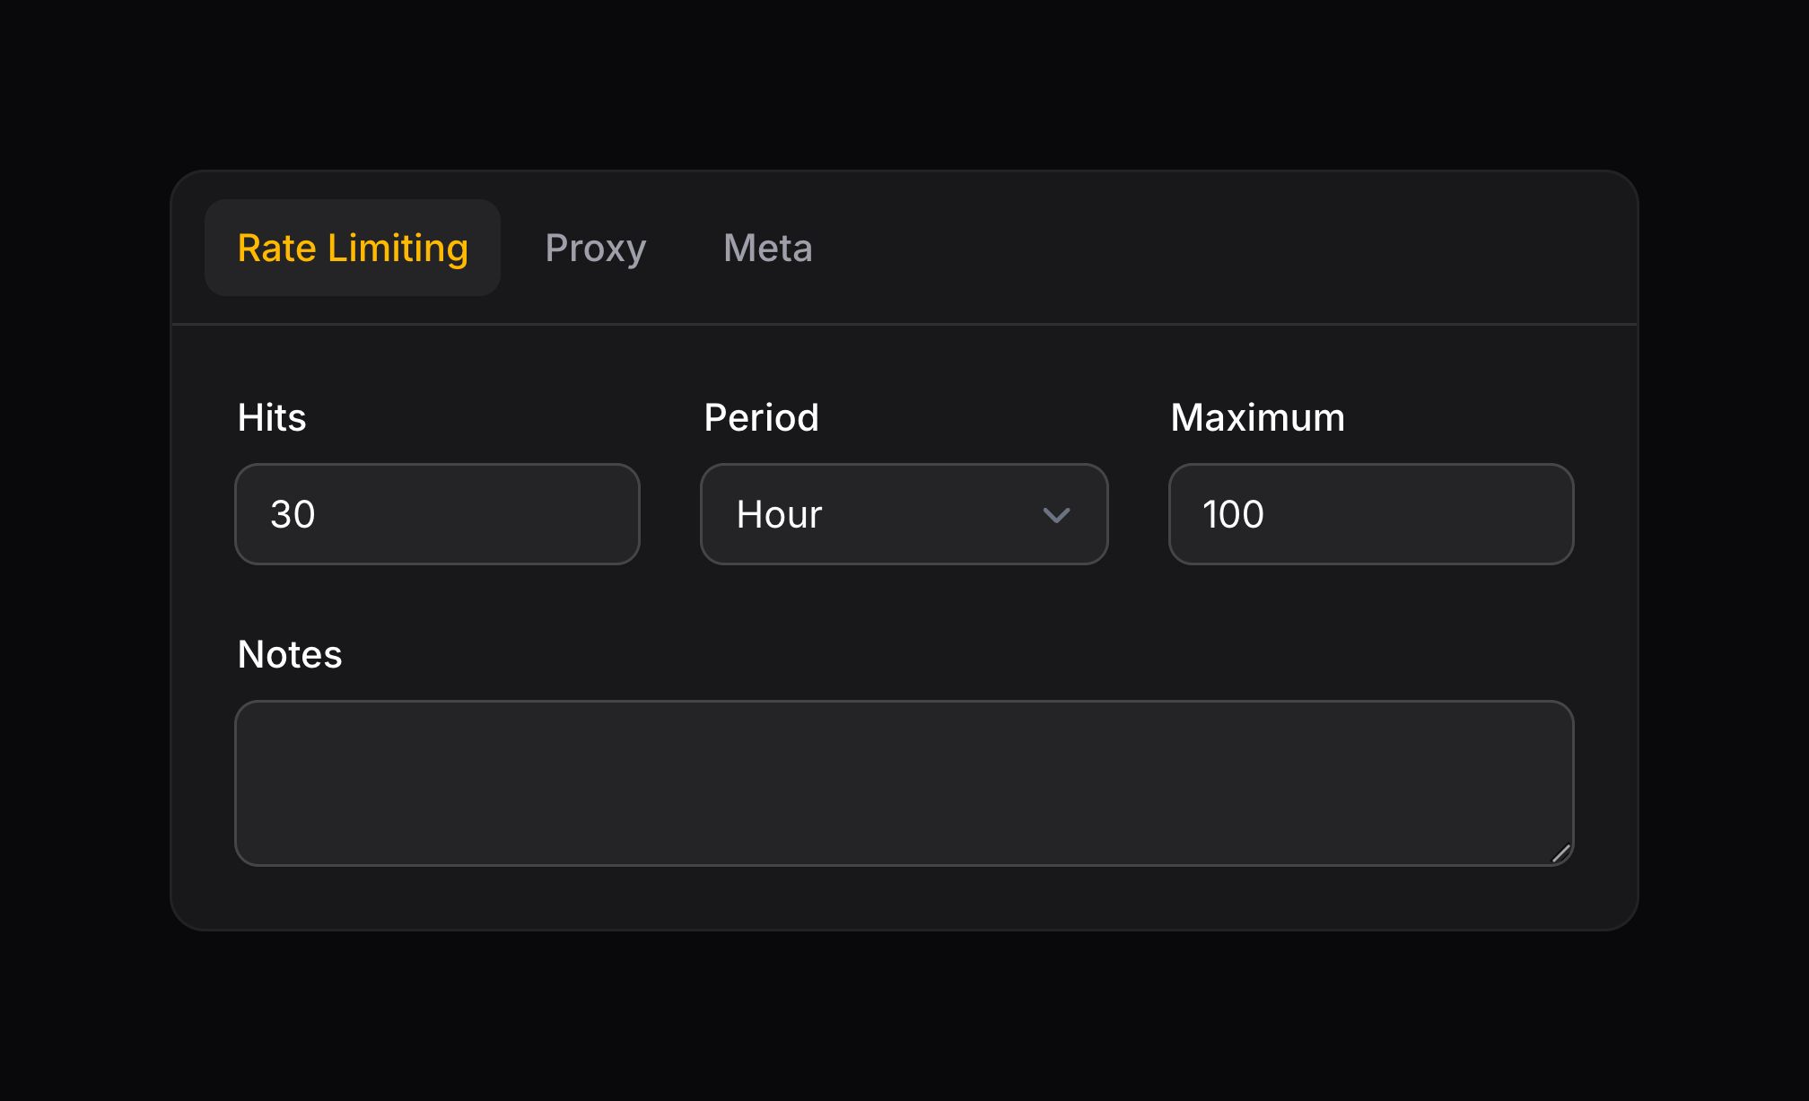Click the horizontal divider below the tabs
Image resolution: width=1809 pixels, height=1101 pixels.
[904, 324]
